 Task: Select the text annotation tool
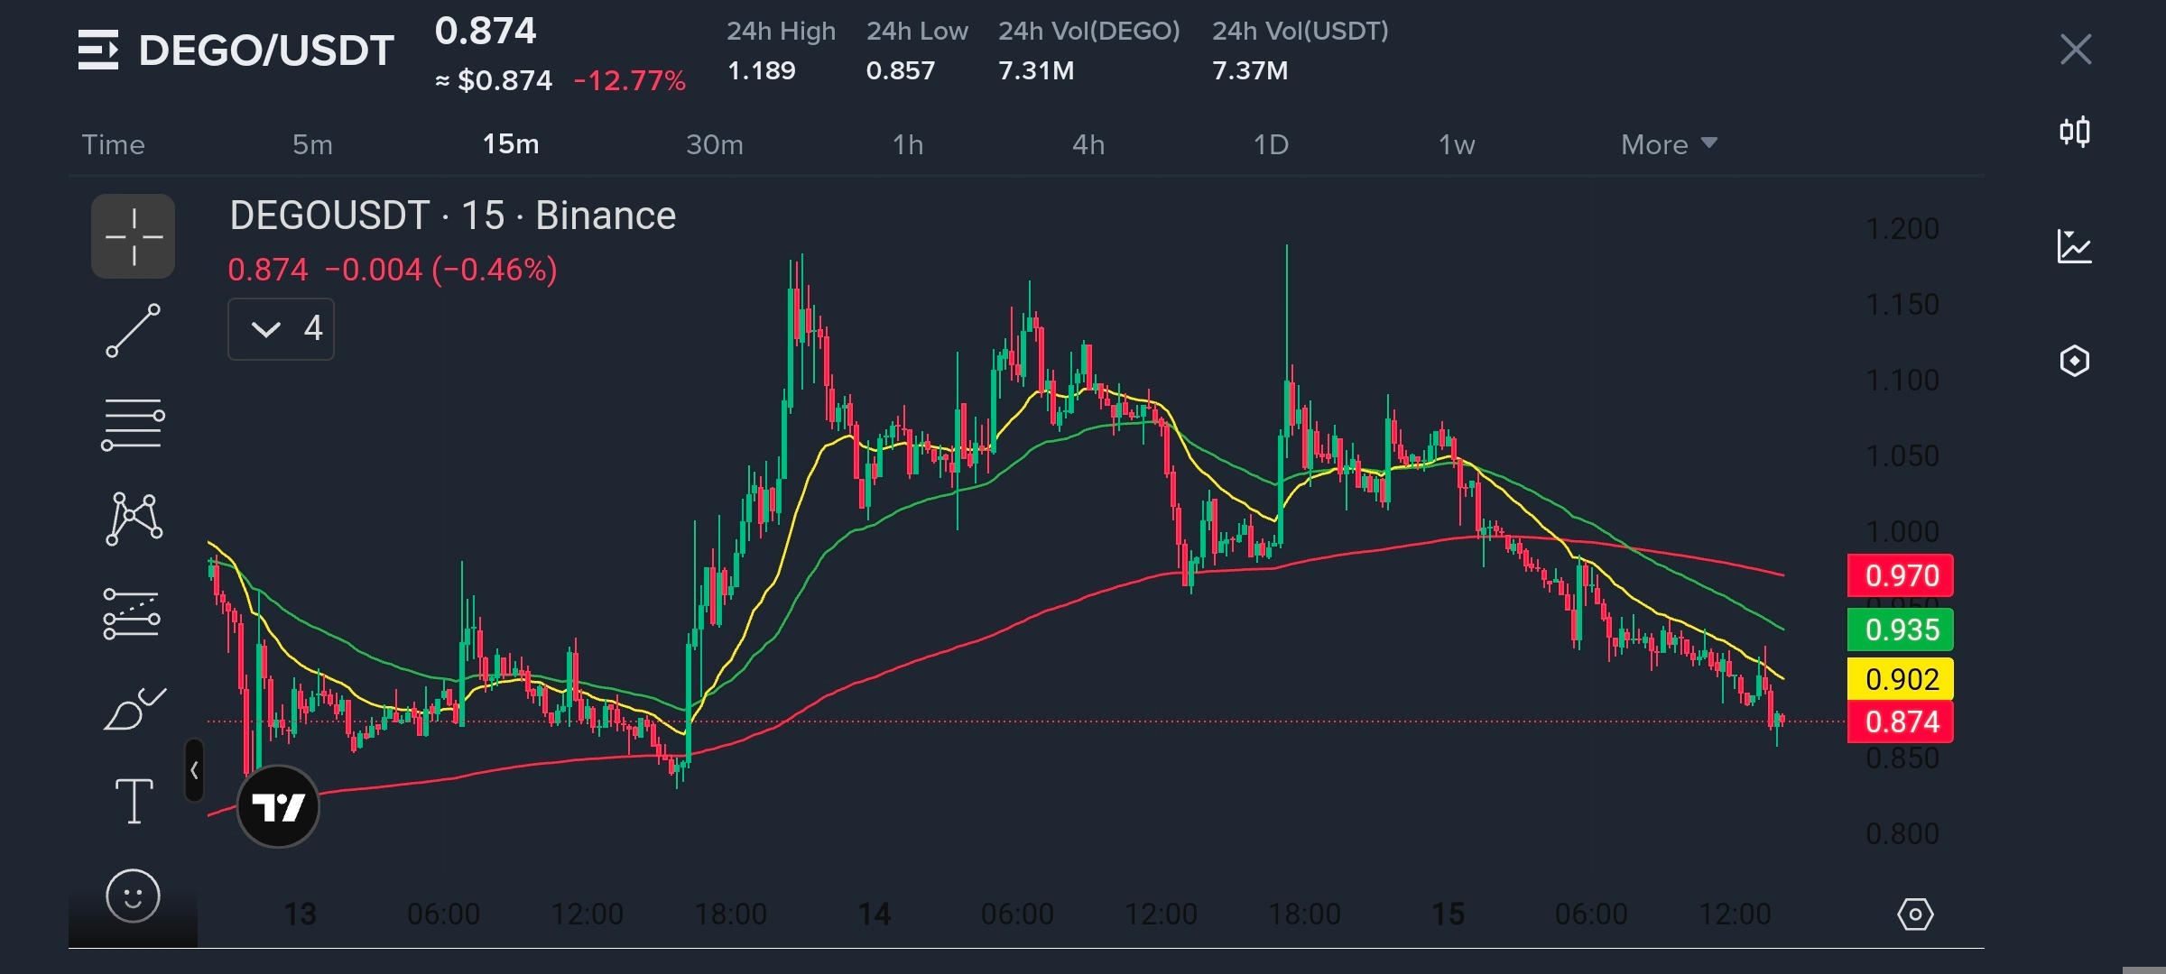click(134, 801)
